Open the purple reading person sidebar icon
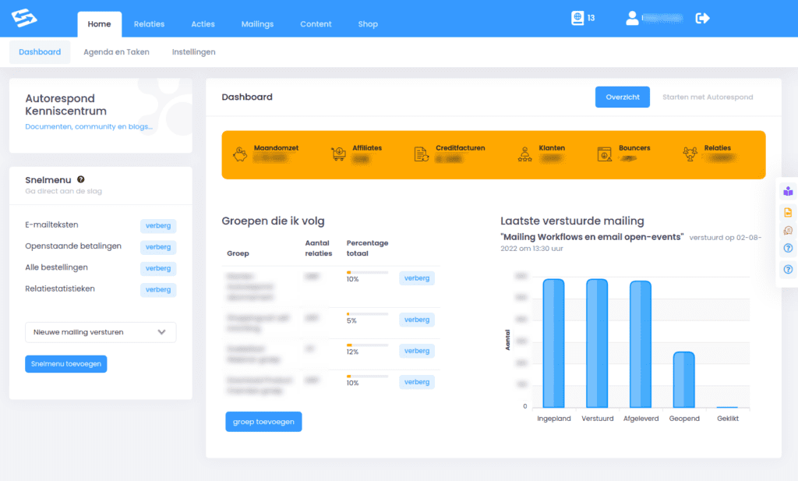 click(x=788, y=191)
